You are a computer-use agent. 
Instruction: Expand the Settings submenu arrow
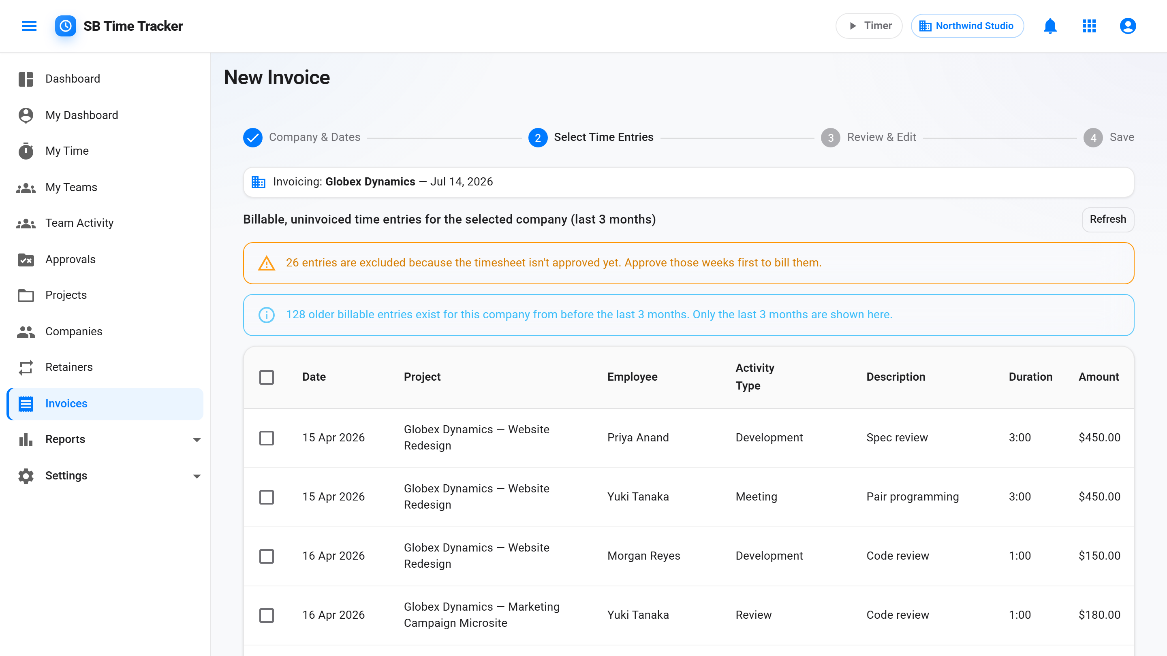tap(197, 476)
